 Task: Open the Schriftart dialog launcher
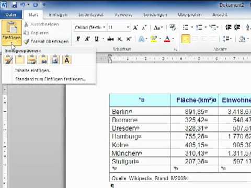click(175, 50)
